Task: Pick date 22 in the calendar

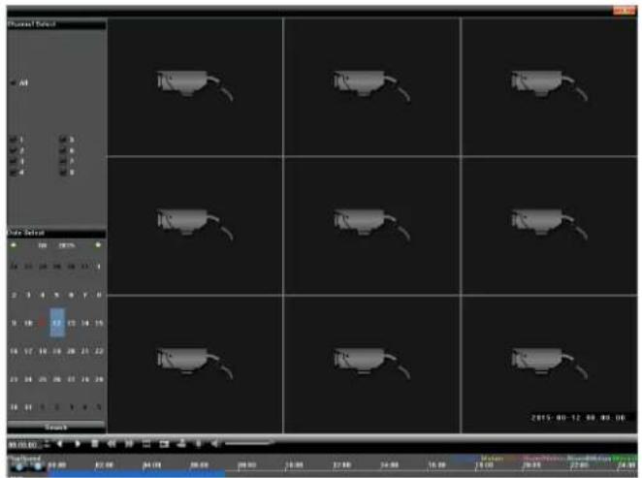Action: (x=99, y=351)
